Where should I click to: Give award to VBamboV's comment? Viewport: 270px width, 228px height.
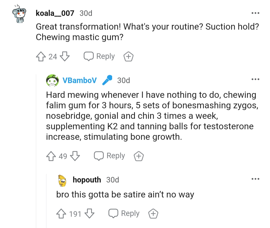pos(139,156)
